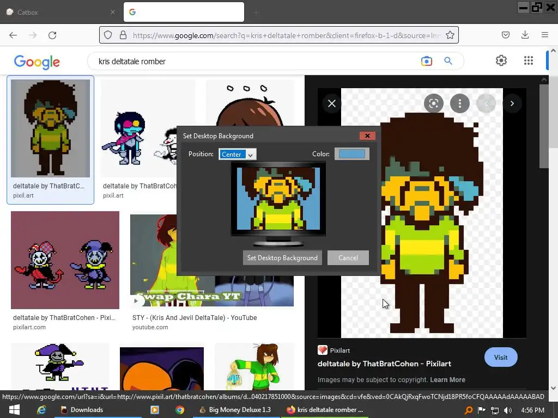The height and width of the screenshot is (418, 558).
Task: Click the 4:56 PM taskbar clock
Action: click(x=532, y=410)
